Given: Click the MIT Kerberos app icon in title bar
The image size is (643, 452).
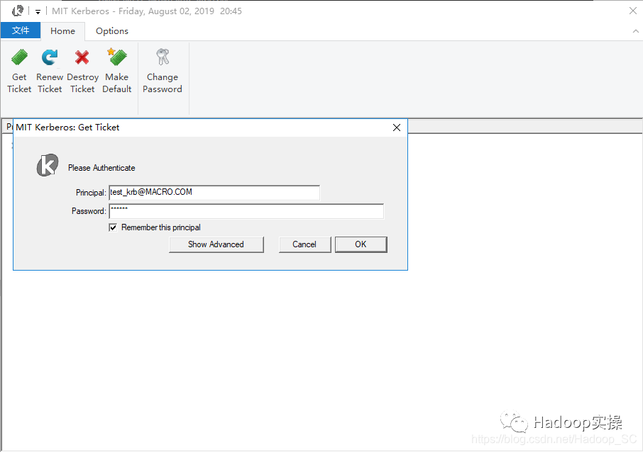Looking at the screenshot, I should (18, 11).
